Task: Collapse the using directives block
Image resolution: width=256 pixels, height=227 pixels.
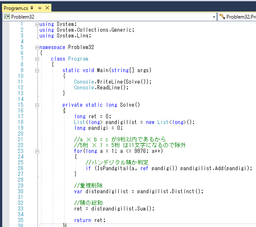Action: pyautogui.click(x=37, y=24)
